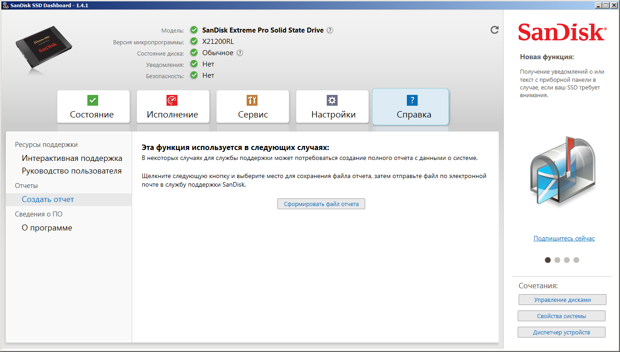Click the green checkmark beside Версия микропрограммы
Screen dimensions: 620x352
point(194,42)
